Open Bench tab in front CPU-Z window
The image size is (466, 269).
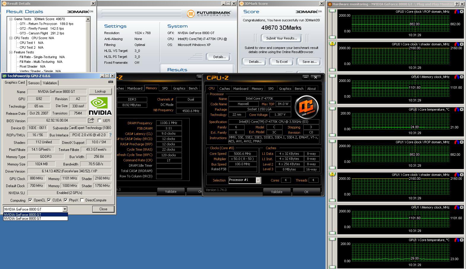coord(299,89)
